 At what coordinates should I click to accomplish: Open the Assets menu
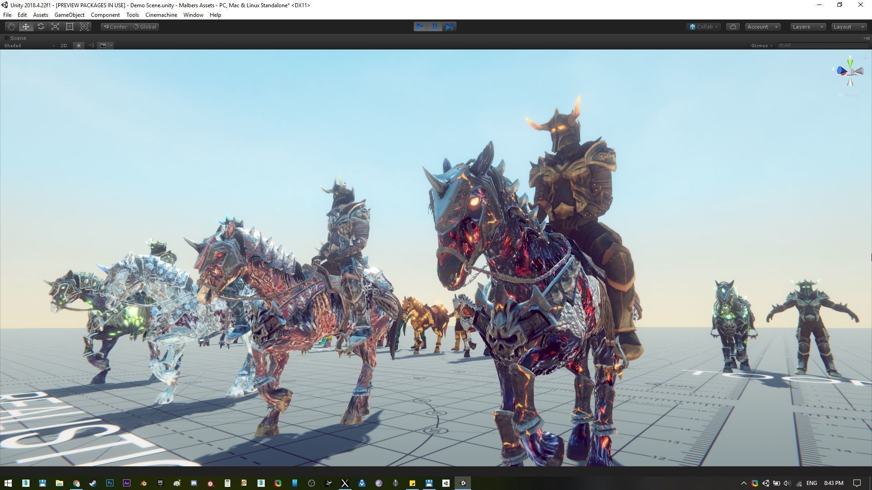[40, 15]
